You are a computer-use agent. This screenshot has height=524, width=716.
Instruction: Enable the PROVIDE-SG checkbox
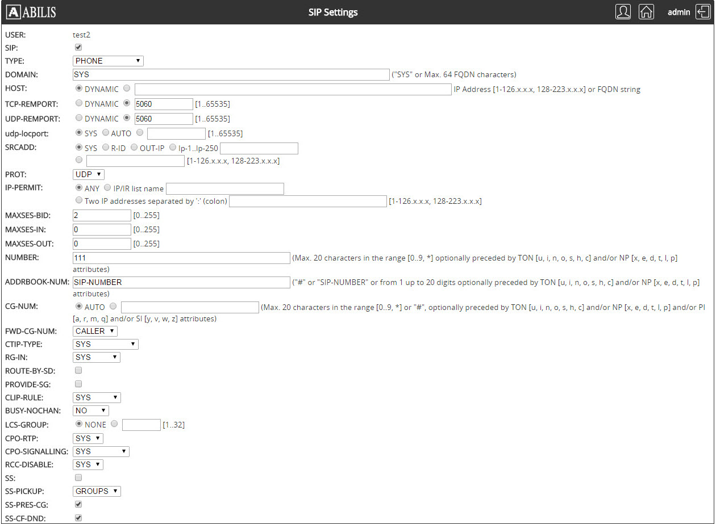(x=78, y=384)
